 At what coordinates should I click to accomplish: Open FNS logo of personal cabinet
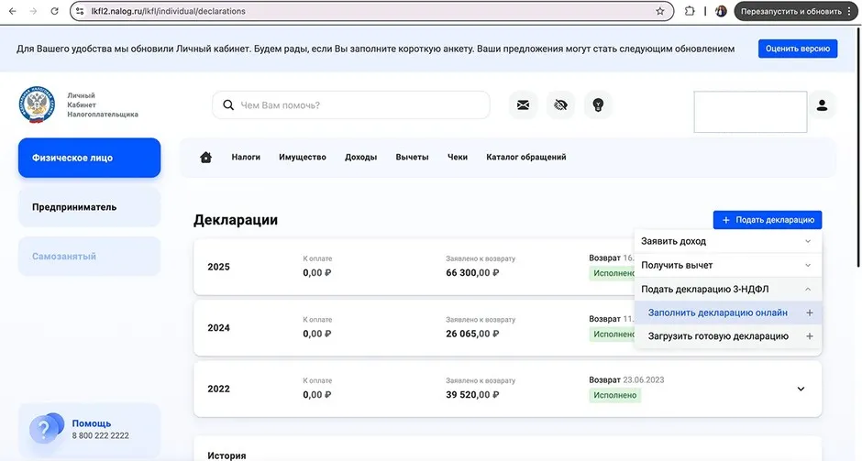(x=37, y=104)
